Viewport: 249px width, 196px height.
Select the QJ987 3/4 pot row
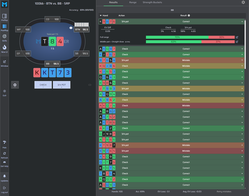point(171,134)
